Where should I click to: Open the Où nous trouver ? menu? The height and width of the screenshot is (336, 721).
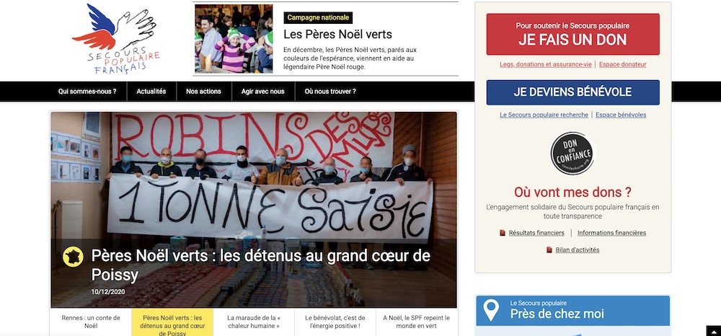point(330,92)
